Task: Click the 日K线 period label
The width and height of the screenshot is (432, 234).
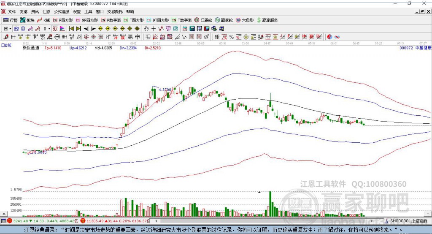Action: coord(6,45)
